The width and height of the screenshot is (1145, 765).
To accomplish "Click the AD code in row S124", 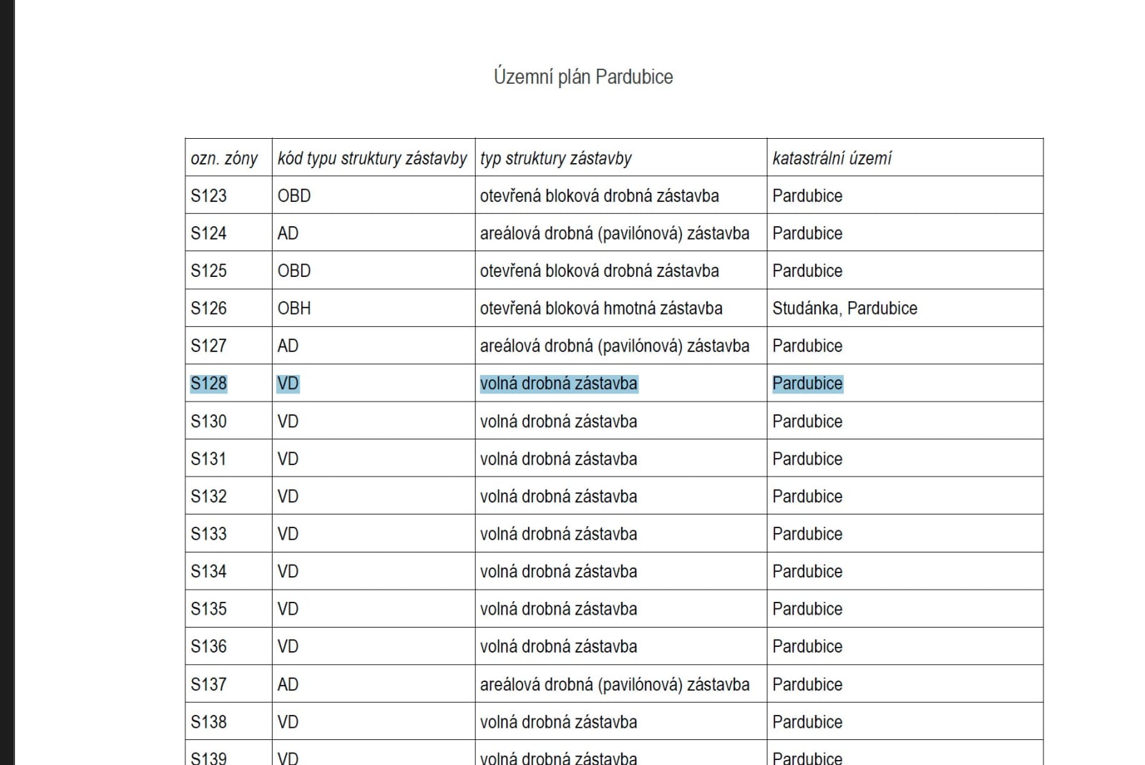I will (288, 233).
